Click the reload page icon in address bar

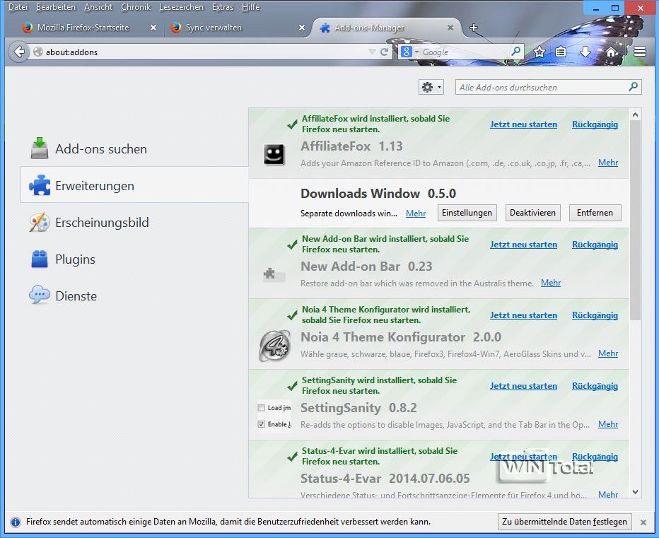click(384, 52)
